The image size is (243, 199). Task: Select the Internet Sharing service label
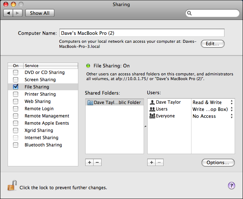(41, 138)
